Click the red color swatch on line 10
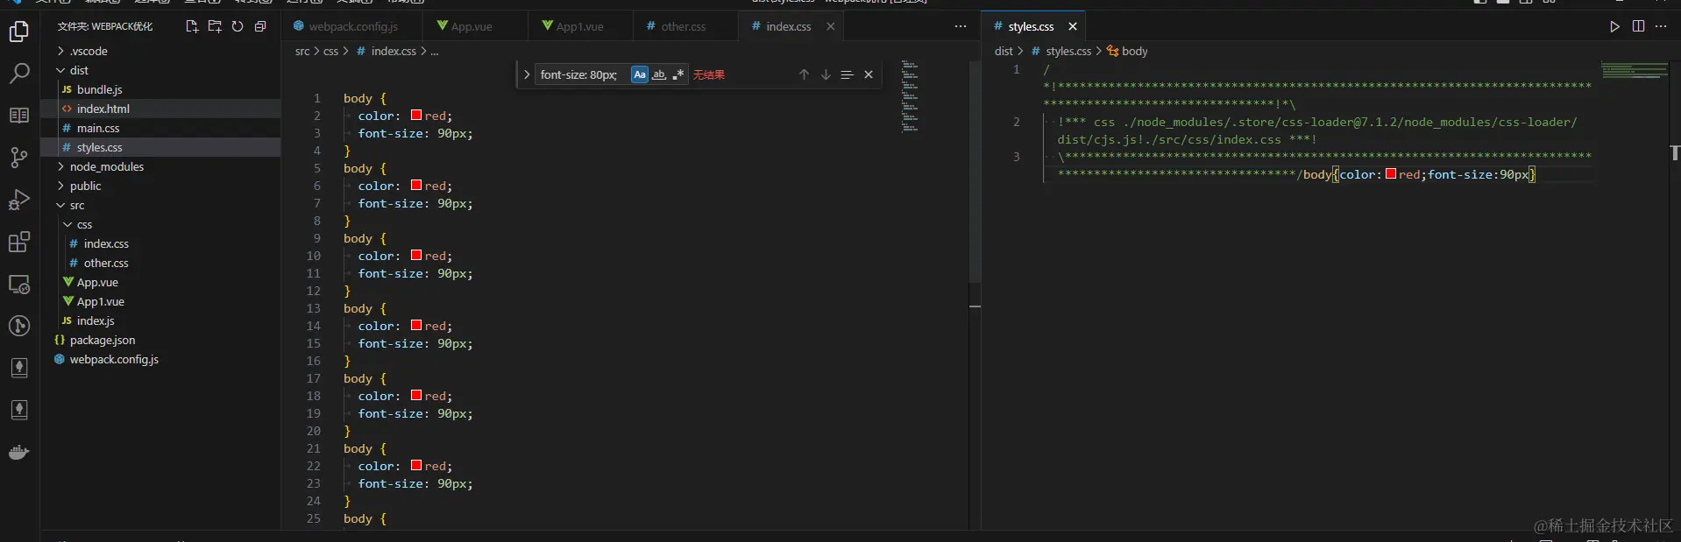This screenshot has height=542, width=1681. click(416, 255)
